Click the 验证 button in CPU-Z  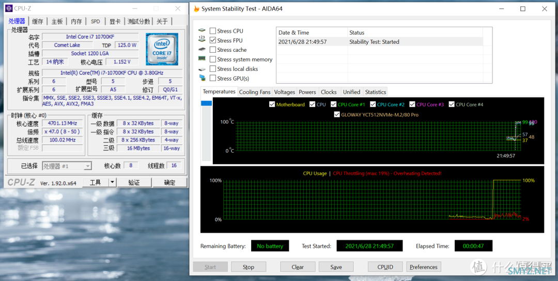tap(134, 183)
